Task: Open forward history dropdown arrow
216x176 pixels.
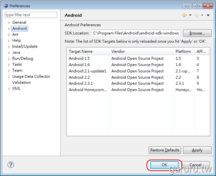Action: (x=202, y=15)
